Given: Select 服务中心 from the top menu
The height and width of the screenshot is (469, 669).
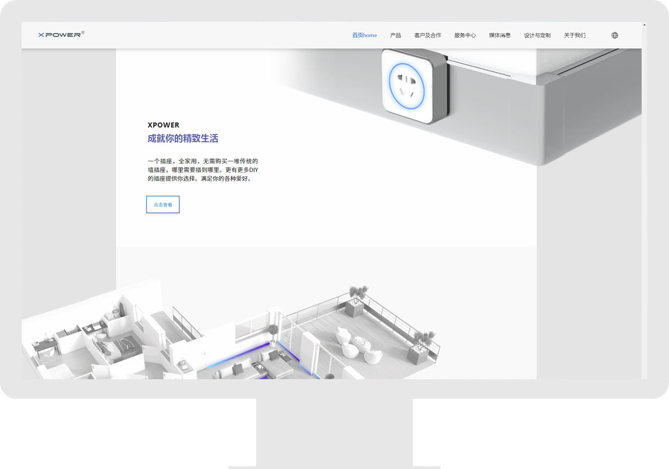Looking at the screenshot, I should [465, 35].
